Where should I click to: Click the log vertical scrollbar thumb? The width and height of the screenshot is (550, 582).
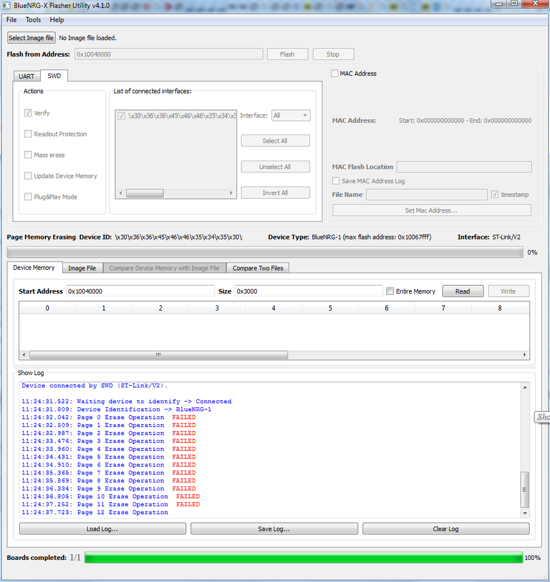tap(525, 489)
